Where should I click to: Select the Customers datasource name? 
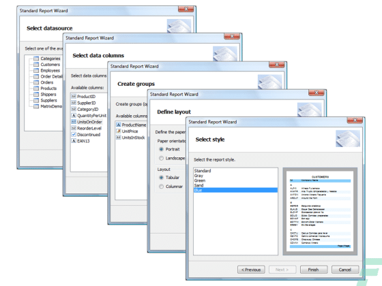point(50,65)
